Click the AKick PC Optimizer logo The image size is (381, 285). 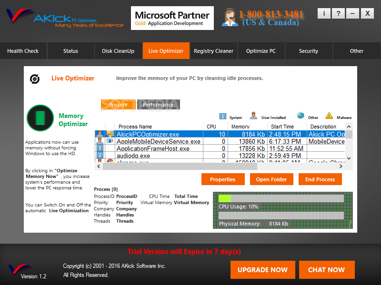click(65, 18)
